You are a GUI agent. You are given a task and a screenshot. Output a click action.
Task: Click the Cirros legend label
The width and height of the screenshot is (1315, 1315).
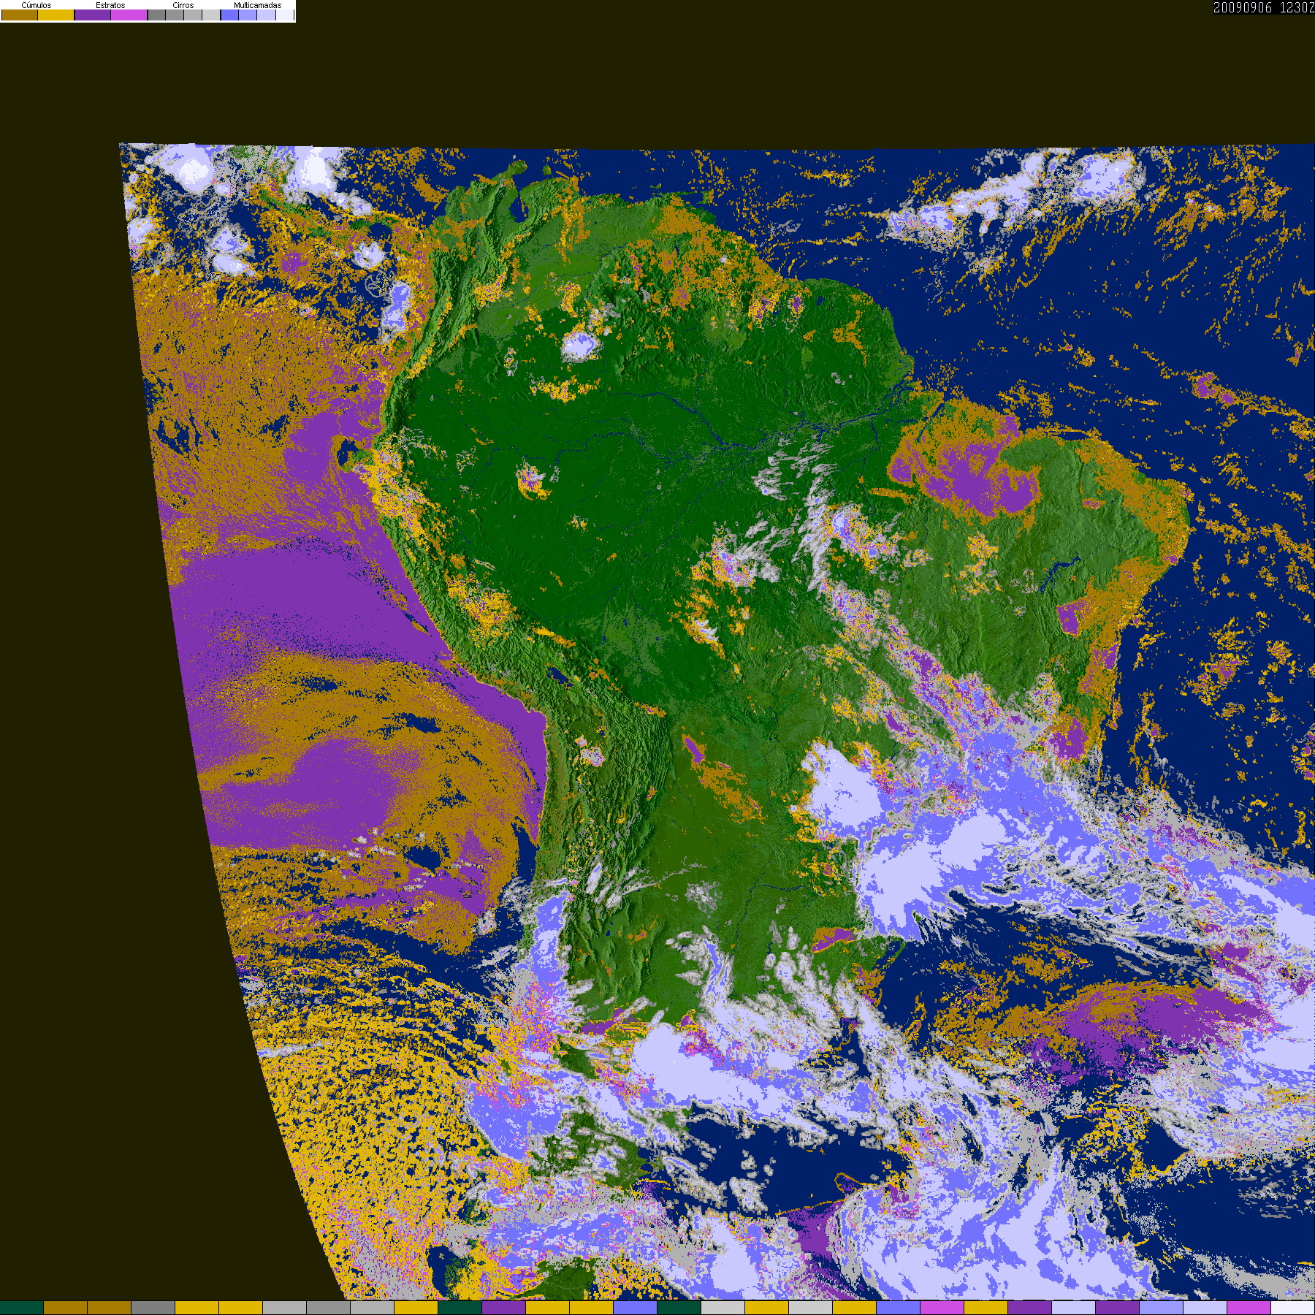pyautogui.click(x=183, y=5)
